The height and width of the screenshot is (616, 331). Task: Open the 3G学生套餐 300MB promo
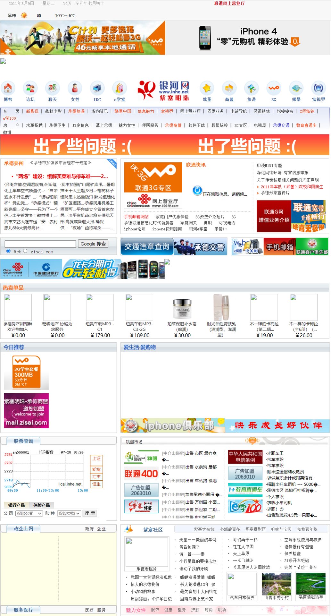[26, 372]
